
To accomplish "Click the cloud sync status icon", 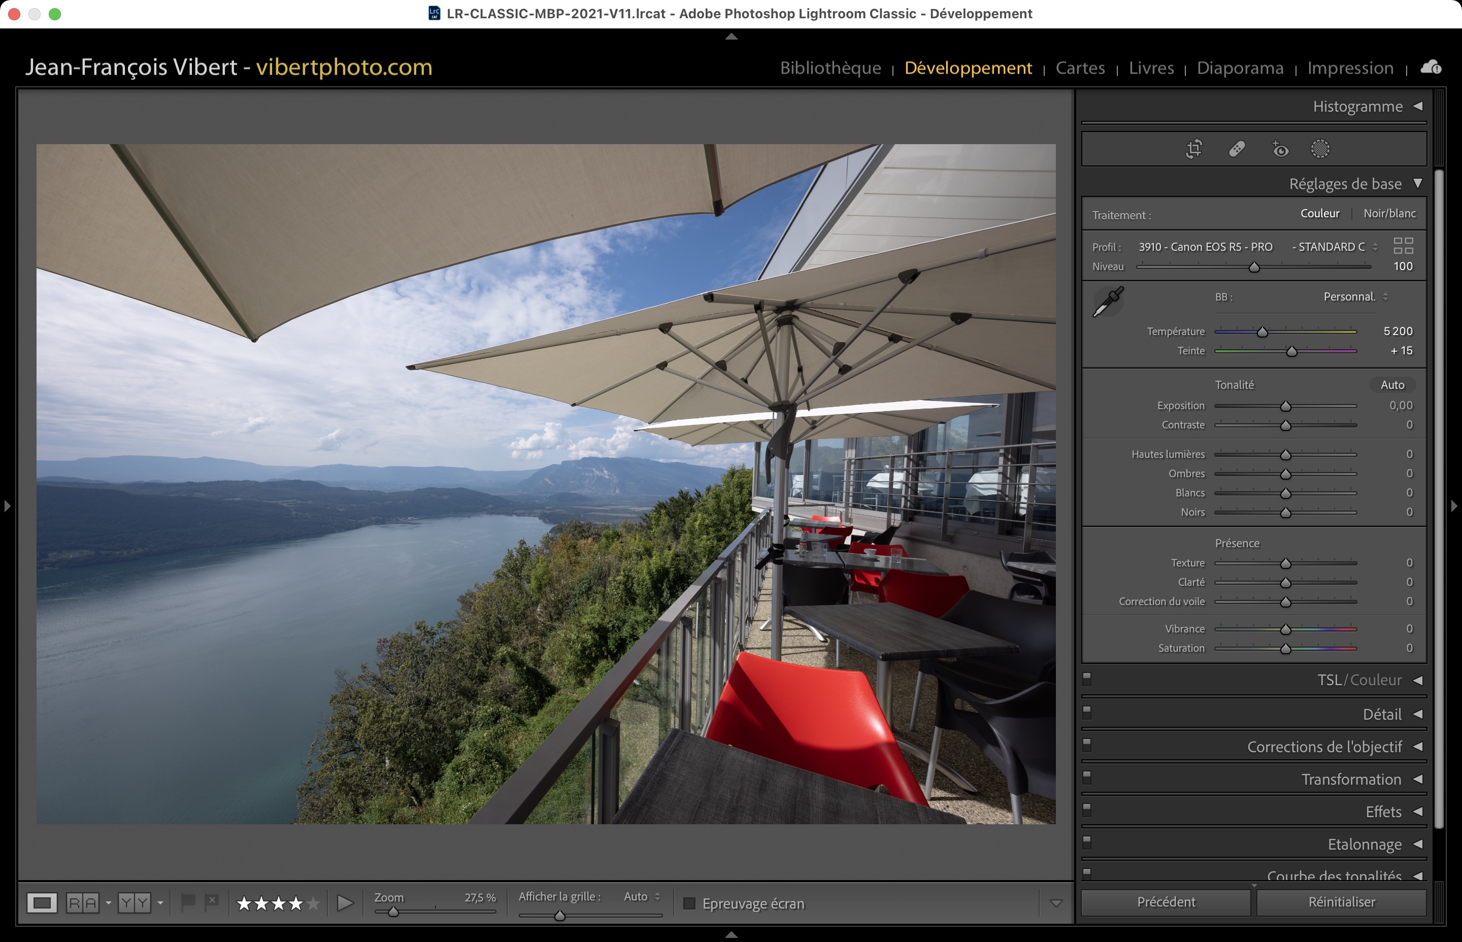I will 1430,66.
